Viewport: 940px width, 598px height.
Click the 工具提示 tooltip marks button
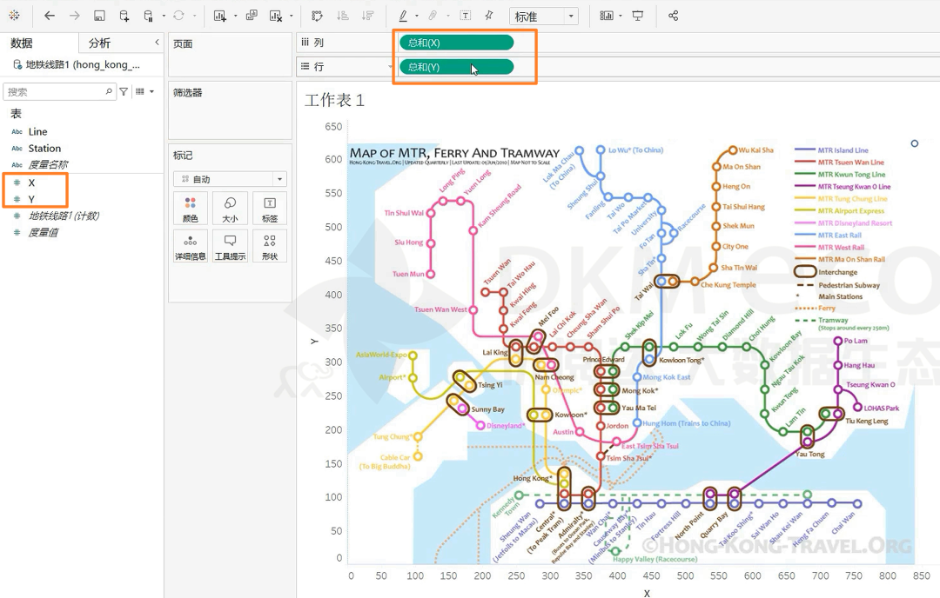(x=230, y=247)
